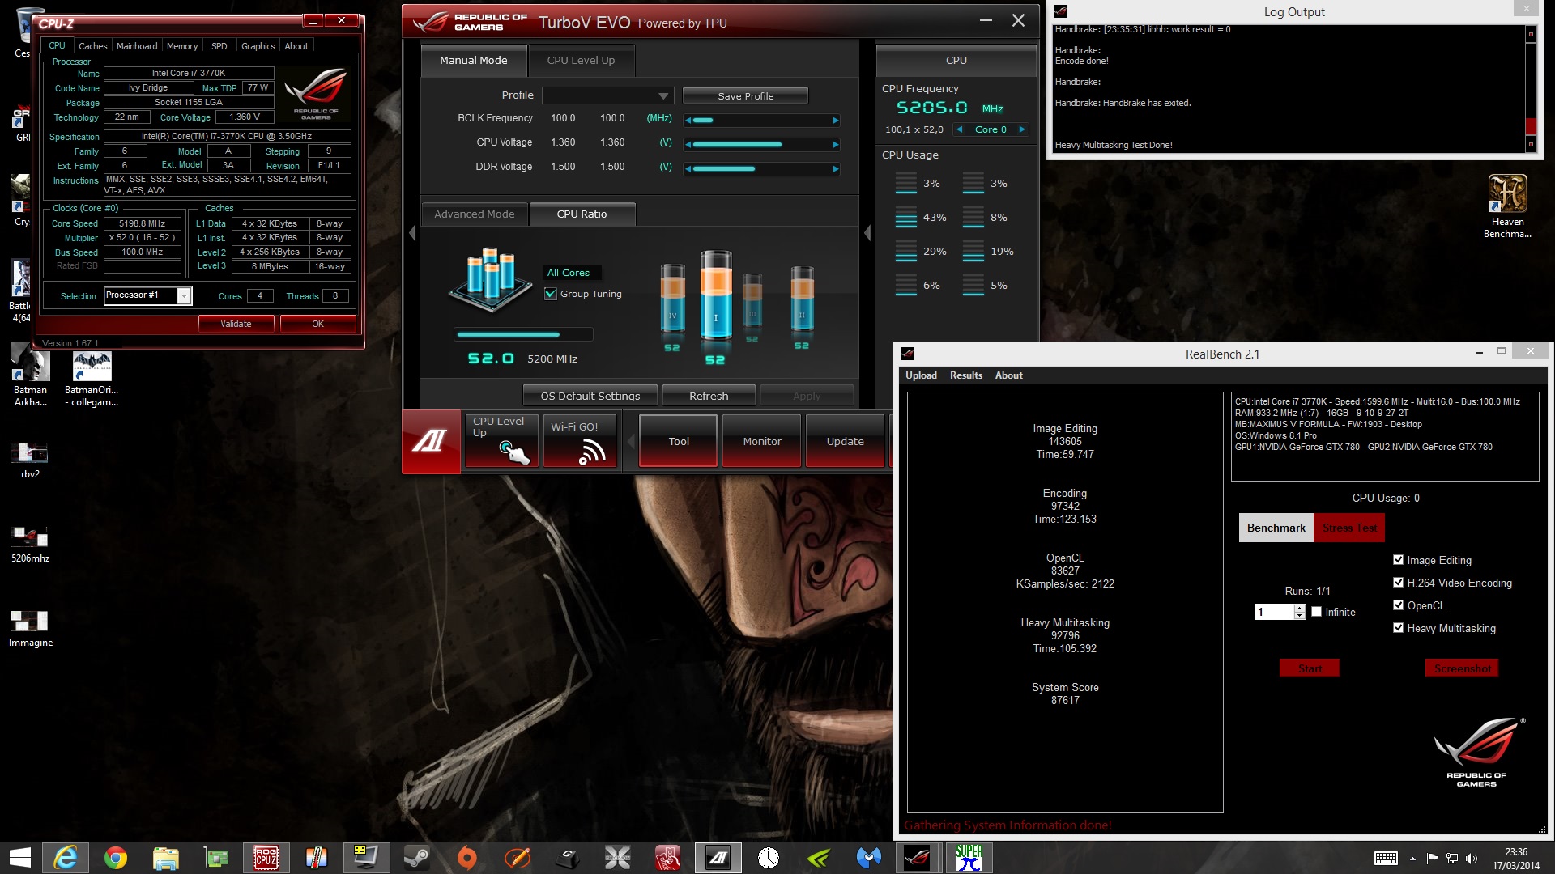
Task: Click the Log Output scrollbar
Action: pyautogui.click(x=1530, y=89)
